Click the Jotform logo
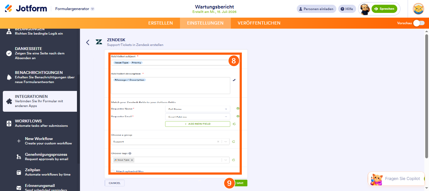Screen dimensions: 429x191 pos(26,8)
